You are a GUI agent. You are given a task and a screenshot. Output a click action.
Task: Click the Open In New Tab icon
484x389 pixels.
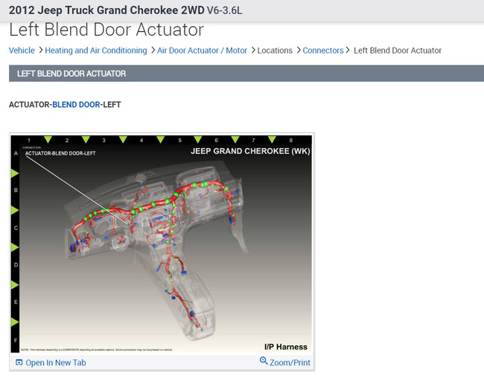pyautogui.click(x=19, y=362)
